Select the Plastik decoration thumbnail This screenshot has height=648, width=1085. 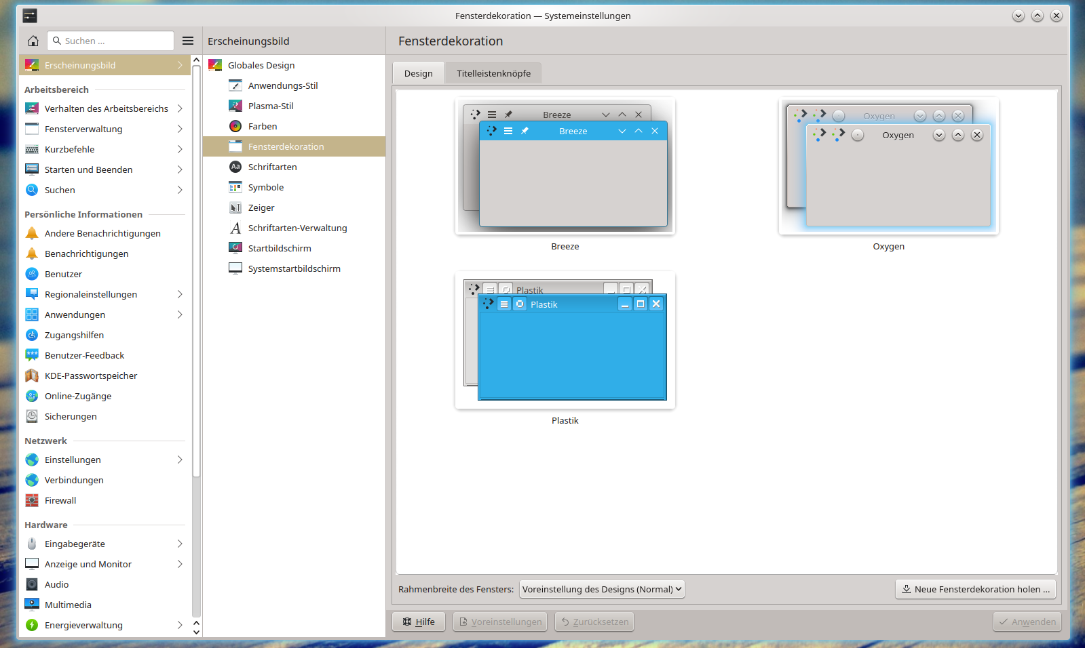(565, 340)
